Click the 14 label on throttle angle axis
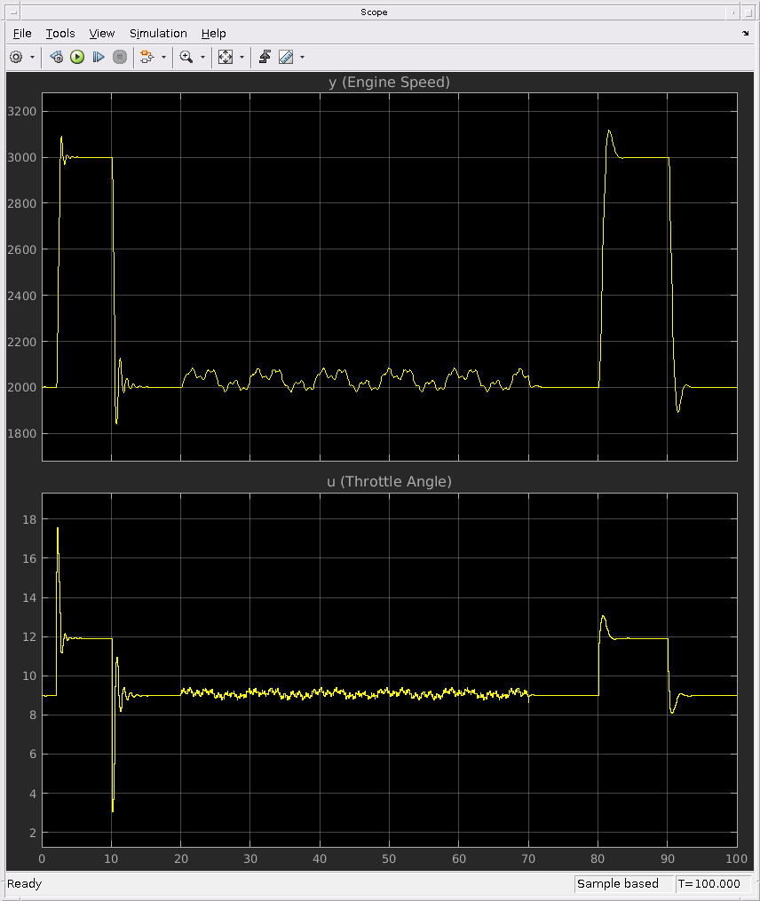 [29, 597]
